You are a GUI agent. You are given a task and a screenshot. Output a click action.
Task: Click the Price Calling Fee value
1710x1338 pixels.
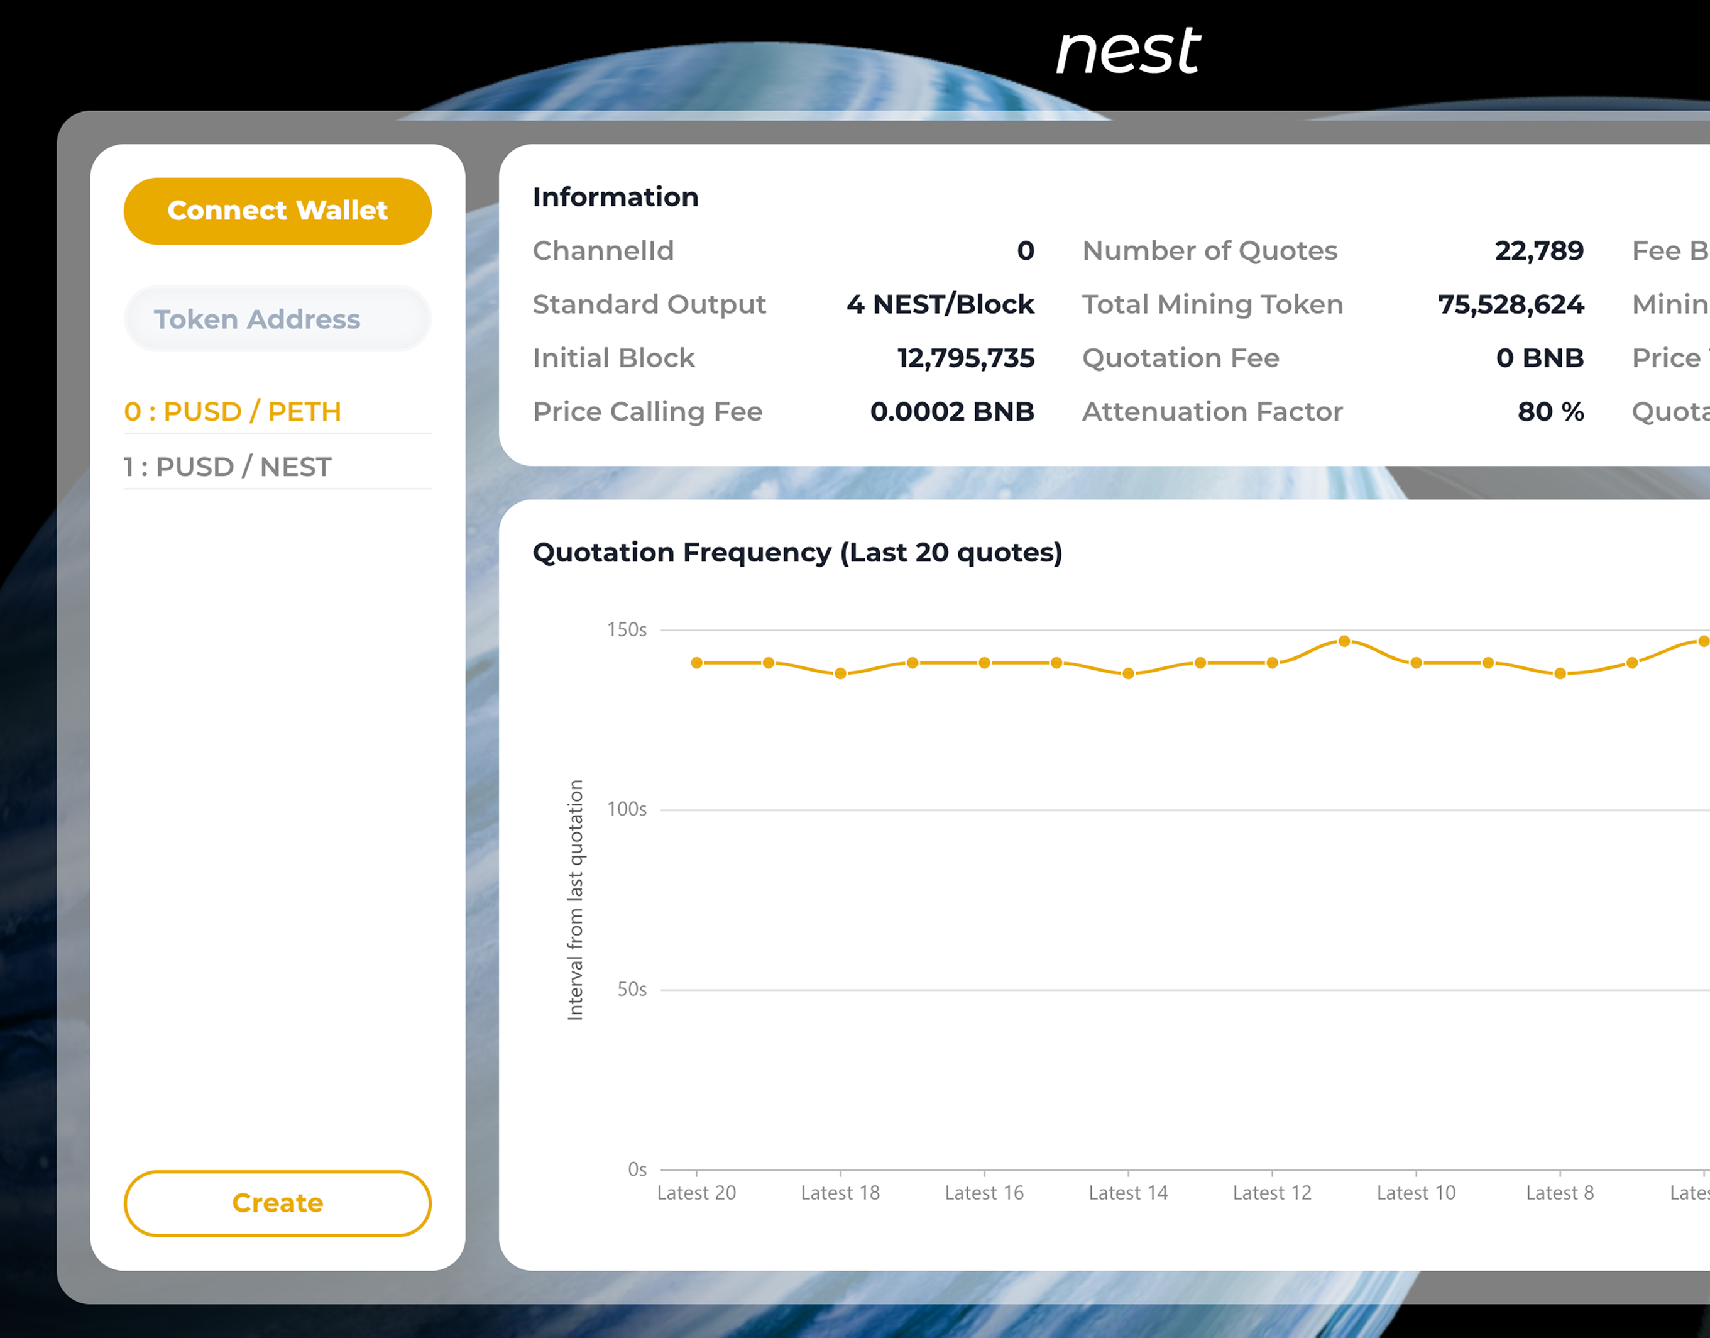(952, 411)
